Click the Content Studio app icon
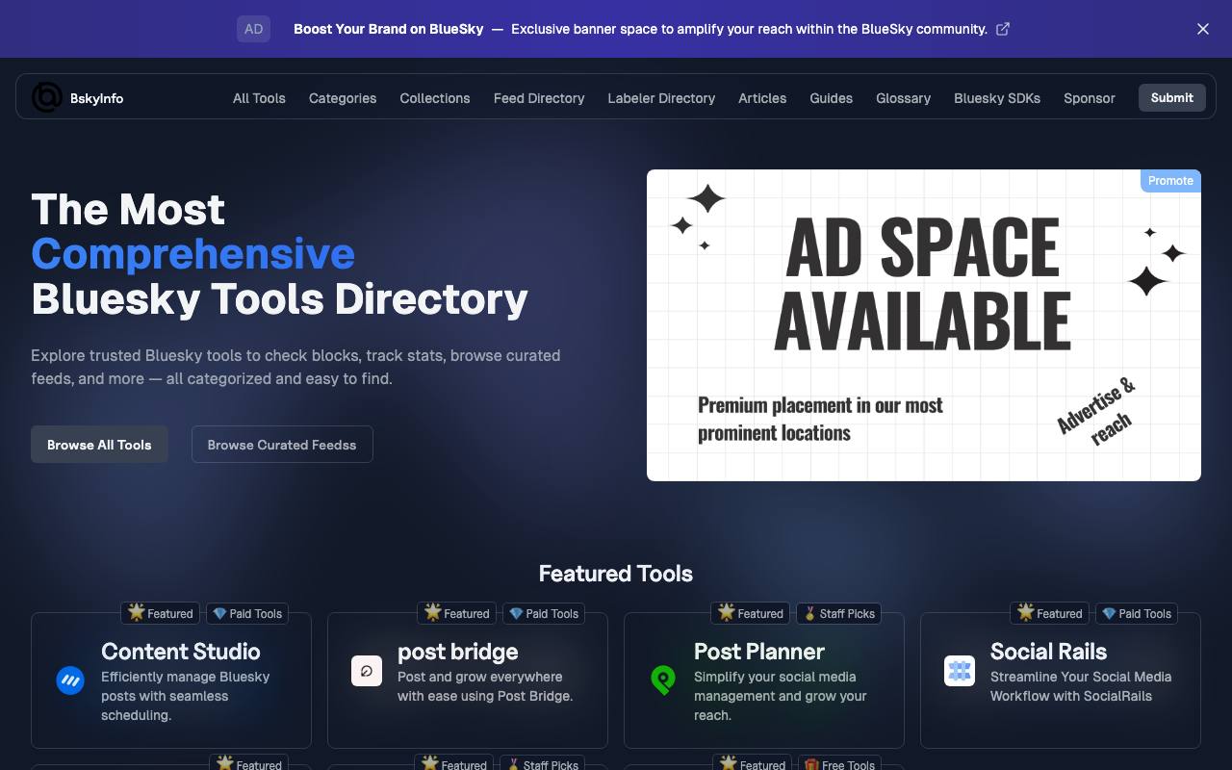Screen dimensions: 1232x770 (x=70, y=680)
